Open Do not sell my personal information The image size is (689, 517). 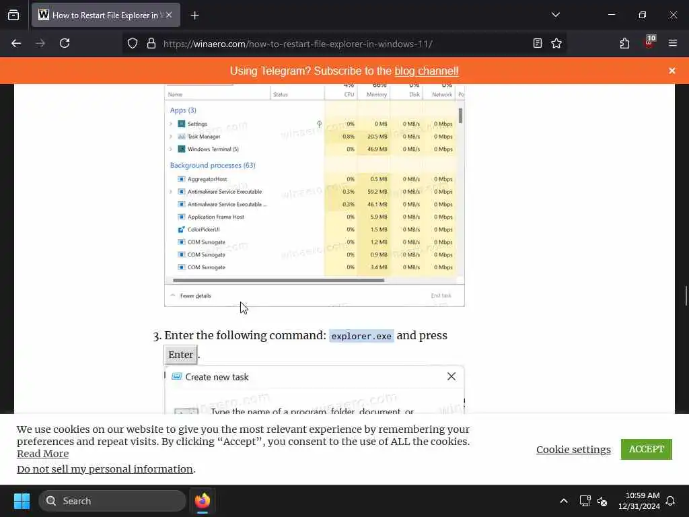coord(104,469)
